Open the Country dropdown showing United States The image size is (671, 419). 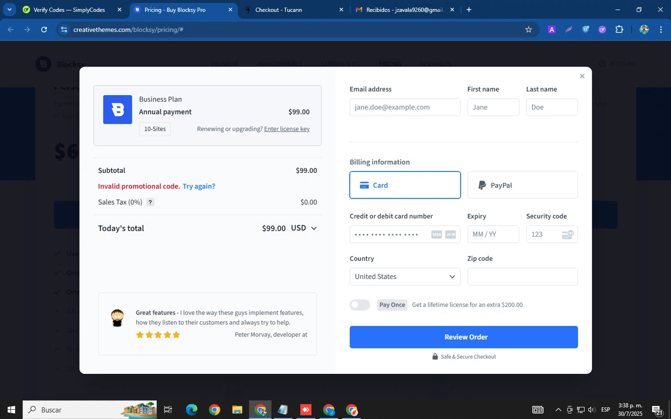coord(405,277)
